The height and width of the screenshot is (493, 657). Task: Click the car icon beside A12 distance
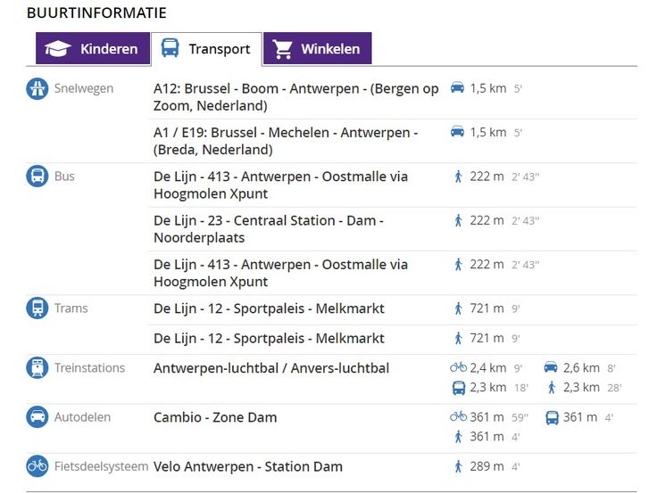pyautogui.click(x=458, y=88)
